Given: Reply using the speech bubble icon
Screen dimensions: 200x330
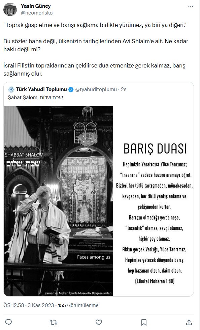Looking at the screenshot, I should point(8,322).
